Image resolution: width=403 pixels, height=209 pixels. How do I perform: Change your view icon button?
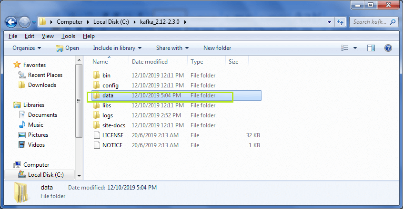tap(345, 48)
